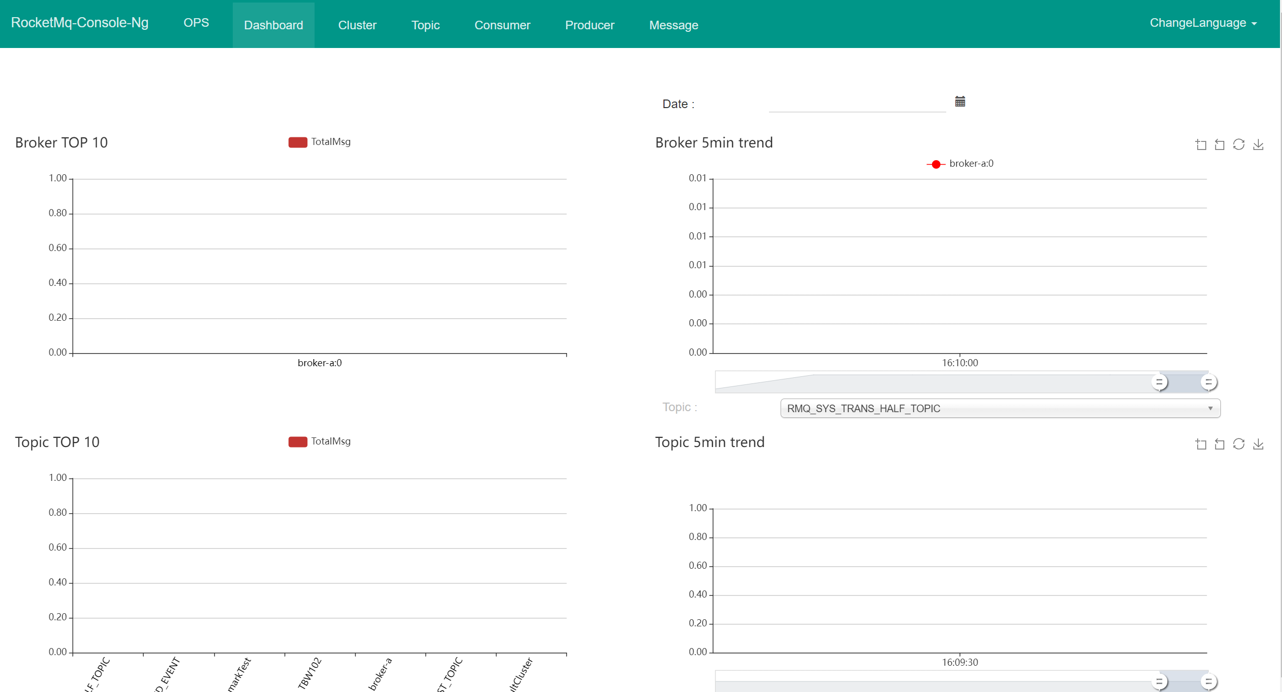Click the Date : label
The image size is (1282, 692).
(x=678, y=104)
